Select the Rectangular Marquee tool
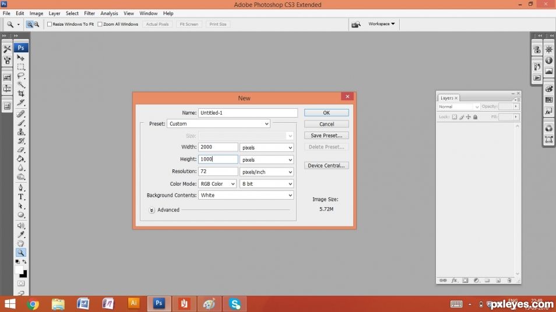Viewport: 556px width, 312px height. [20, 66]
